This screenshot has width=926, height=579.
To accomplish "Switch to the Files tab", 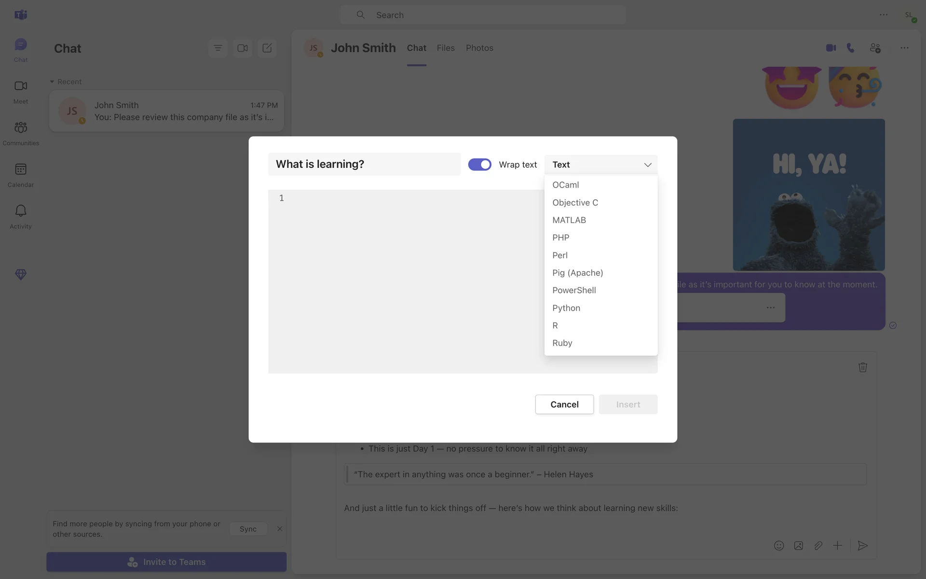I will (446, 48).
